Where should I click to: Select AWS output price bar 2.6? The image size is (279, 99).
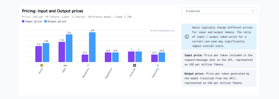(69, 48)
